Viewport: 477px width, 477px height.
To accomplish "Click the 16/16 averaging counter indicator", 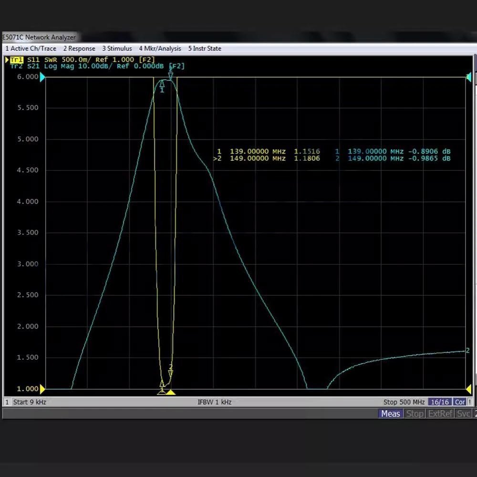I will point(439,402).
